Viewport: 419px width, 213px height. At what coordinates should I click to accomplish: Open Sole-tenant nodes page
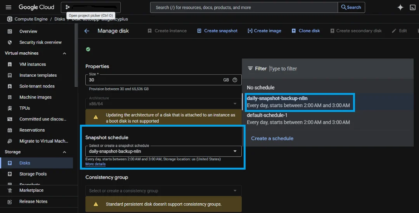point(36,86)
